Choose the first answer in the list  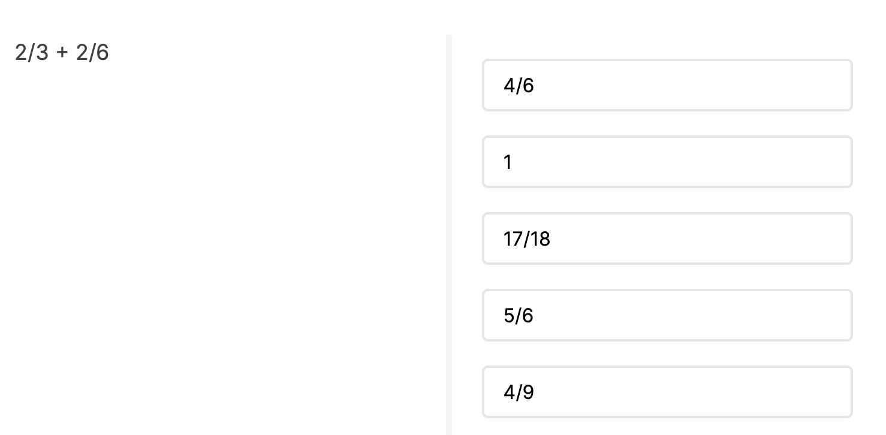(667, 85)
